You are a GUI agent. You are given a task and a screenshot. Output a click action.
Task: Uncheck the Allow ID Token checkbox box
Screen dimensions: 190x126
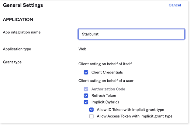tap(92, 110)
